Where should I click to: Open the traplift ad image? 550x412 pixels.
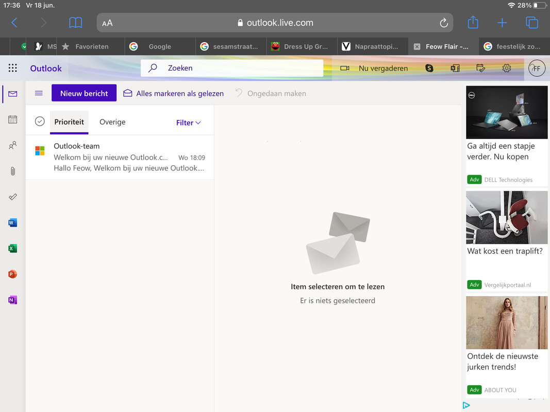tap(507, 217)
